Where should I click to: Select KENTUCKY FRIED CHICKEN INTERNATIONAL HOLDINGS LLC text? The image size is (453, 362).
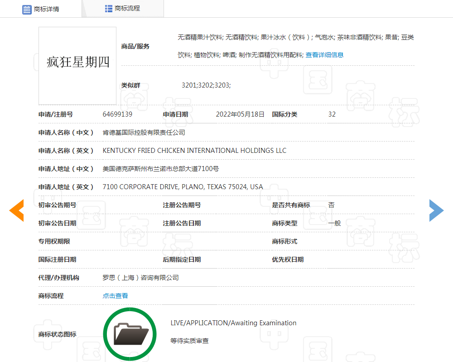[194, 151]
